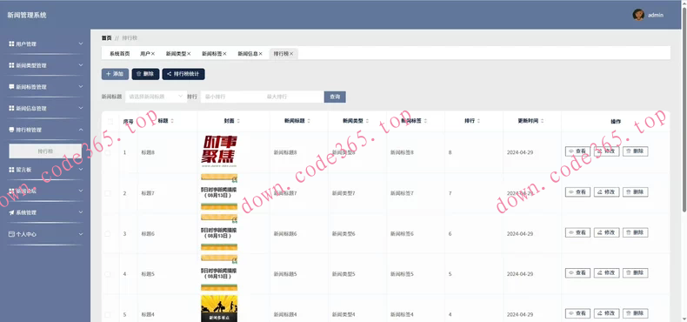Click the 删除 button above the filters
Screen dimensions: 687x322
click(x=145, y=74)
